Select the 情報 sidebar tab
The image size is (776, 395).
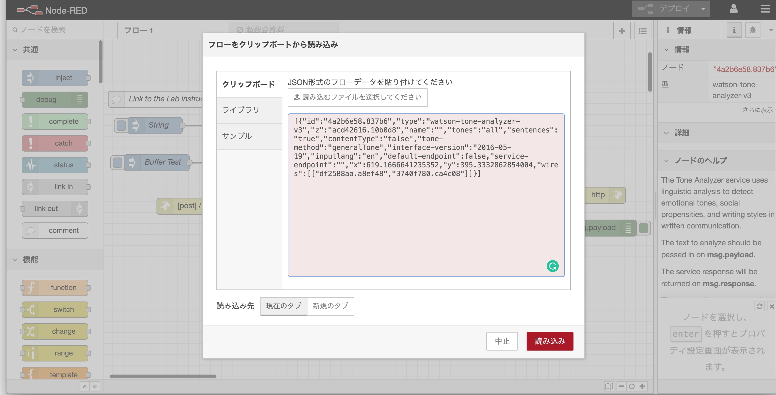click(x=690, y=31)
